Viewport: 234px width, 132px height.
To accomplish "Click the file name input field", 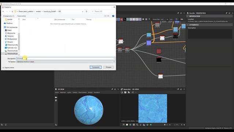I will point(65,59).
